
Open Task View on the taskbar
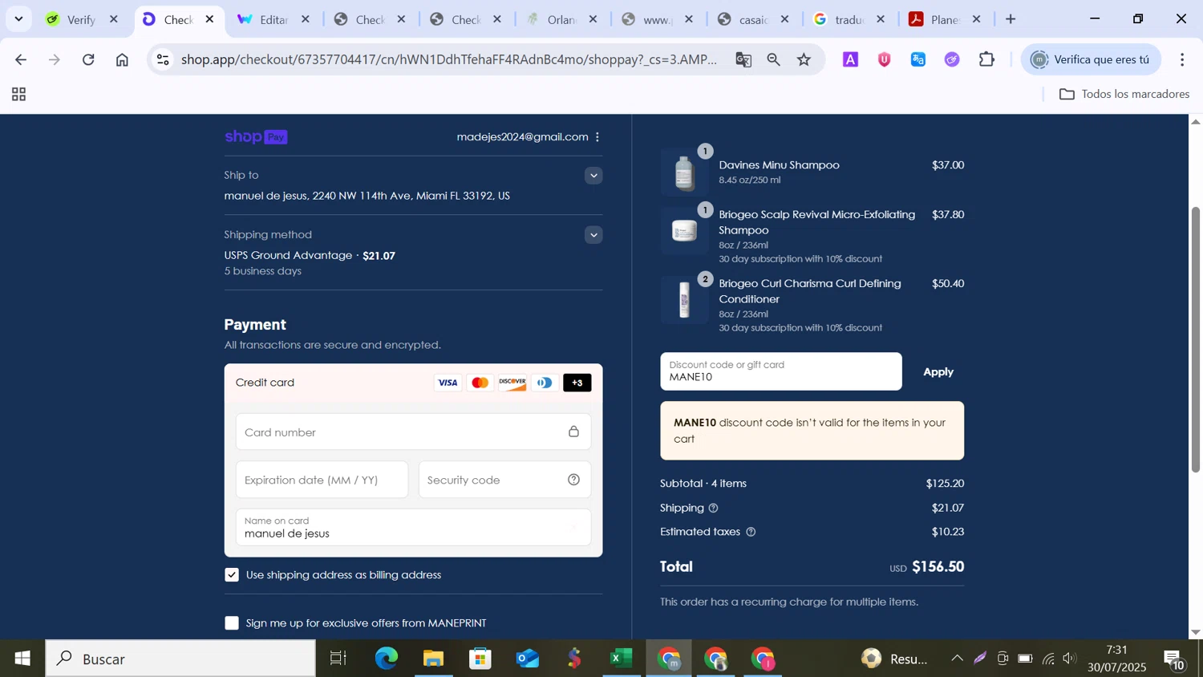pos(338,659)
